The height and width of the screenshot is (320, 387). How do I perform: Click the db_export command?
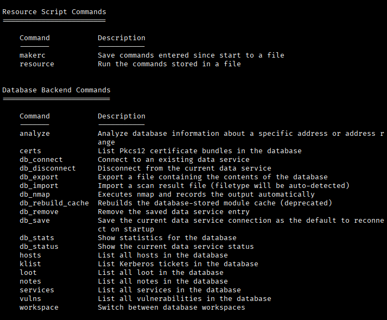39,177
